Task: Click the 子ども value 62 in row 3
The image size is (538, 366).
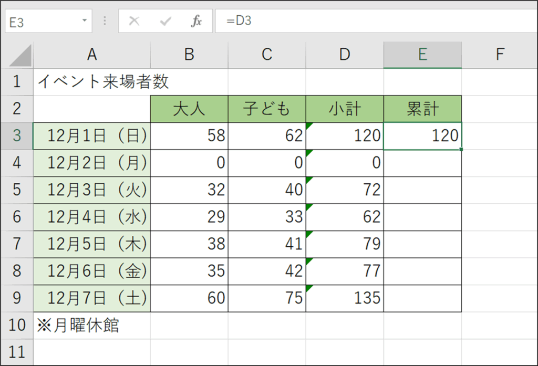Action: [267, 136]
